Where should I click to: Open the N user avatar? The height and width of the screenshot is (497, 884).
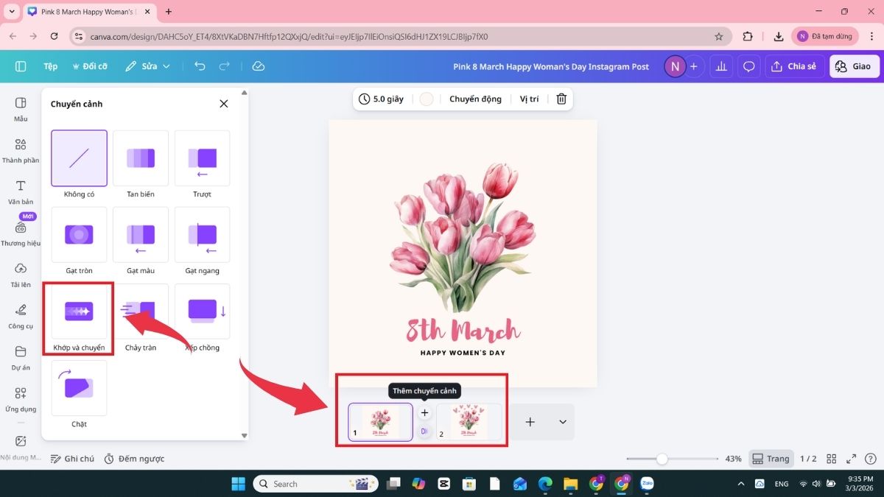click(x=674, y=66)
